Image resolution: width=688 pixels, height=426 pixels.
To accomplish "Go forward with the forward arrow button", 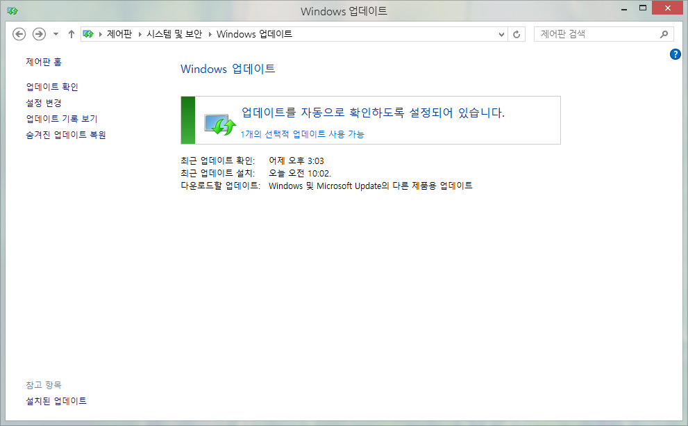I will [x=39, y=34].
